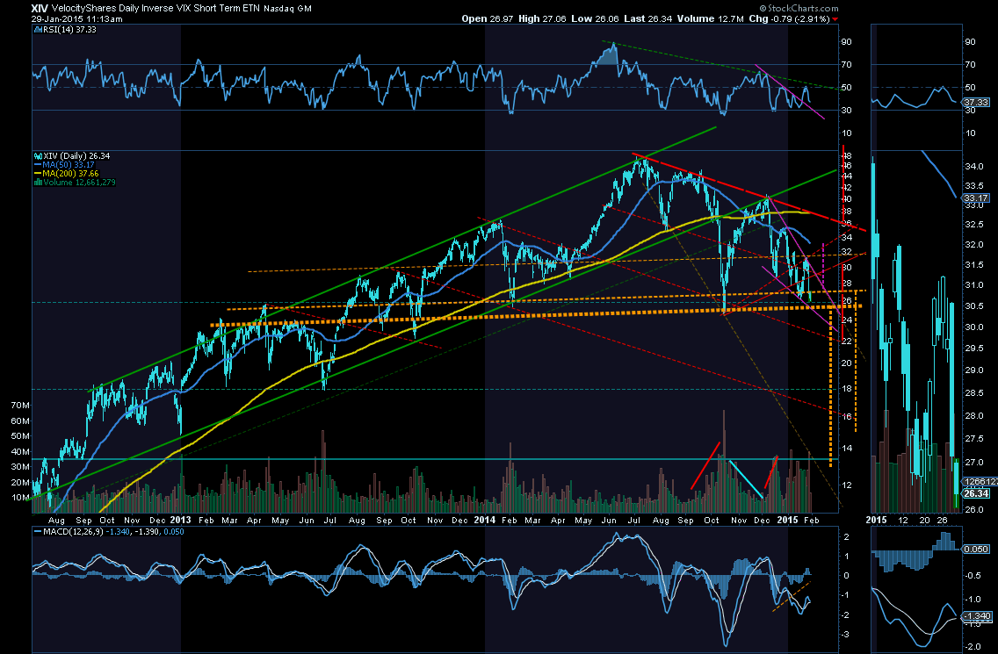Click the XIV (Daily) 26.34 legend label
Screen dimensions: 998x654
[76, 156]
